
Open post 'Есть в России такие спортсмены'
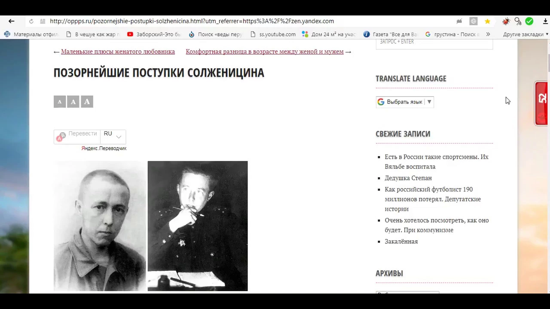click(x=437, y=162)
